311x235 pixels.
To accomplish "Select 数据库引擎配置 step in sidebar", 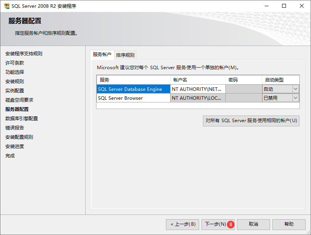I will pos(22,119).
